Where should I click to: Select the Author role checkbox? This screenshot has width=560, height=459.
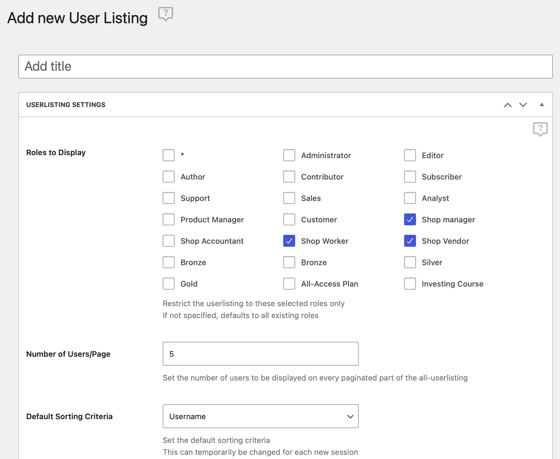click(x=169, y=177)
